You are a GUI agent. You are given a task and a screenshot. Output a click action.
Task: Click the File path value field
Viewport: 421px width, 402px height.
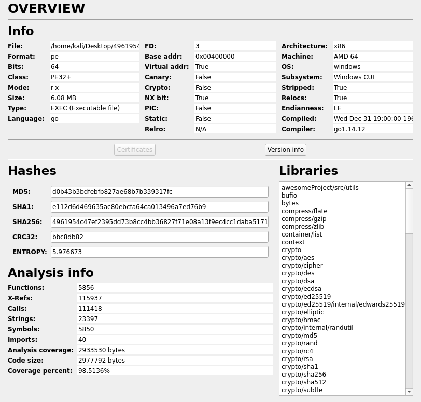(x=95, y=46)
